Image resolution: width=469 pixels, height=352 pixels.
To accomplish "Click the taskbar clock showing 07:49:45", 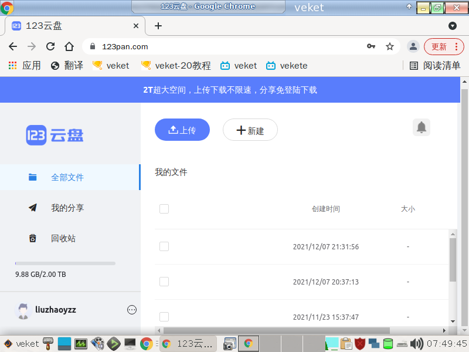I will pos(447,344).
